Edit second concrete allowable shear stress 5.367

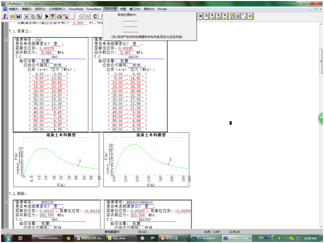126,53
